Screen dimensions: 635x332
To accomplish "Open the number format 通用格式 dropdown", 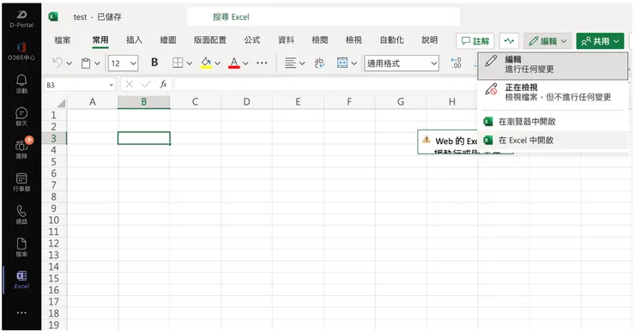I will point(402,63).
